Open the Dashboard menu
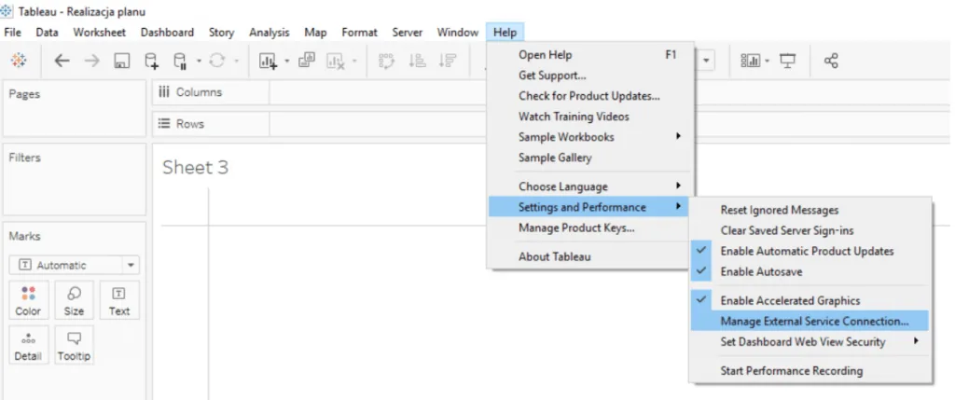 tap(167, 33)
